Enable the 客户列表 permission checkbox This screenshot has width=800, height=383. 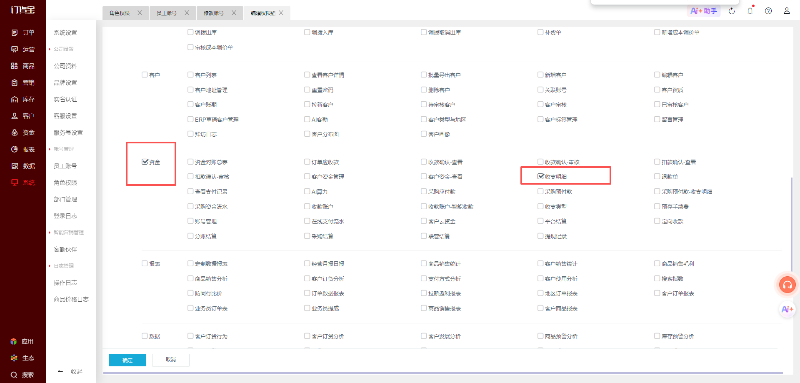[190, 75]
